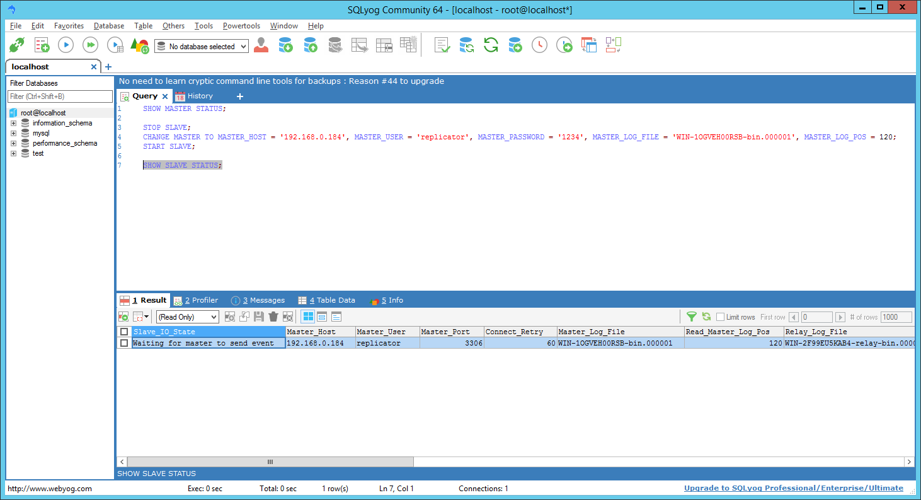This screenshot has height=500, width=921.
Task: Open the (Read Only) mode dropdown
Action: pos(187,317)
